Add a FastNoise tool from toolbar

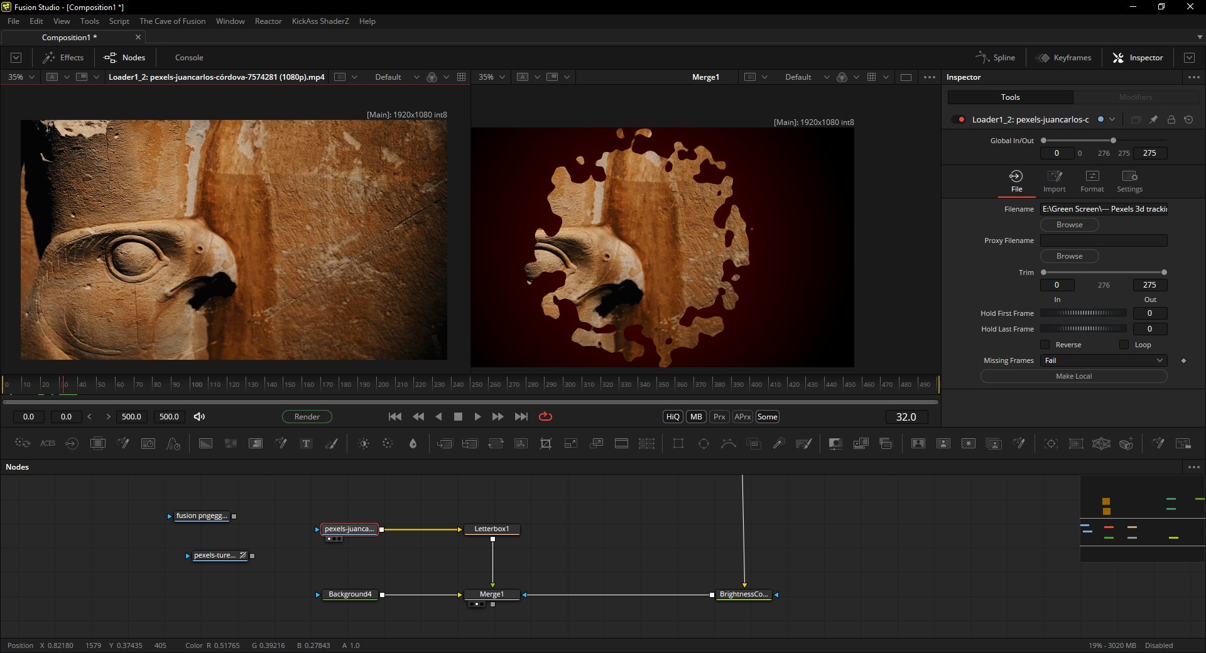point(231,443)
